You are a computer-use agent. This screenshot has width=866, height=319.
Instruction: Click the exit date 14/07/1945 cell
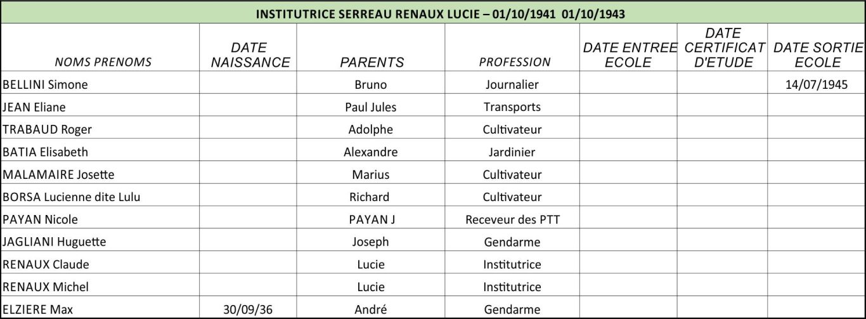pyautogui.click(x=816, y=84)
